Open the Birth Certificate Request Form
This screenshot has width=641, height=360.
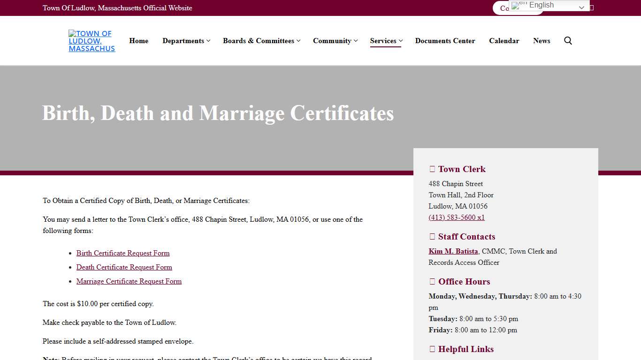click(123, 253)
